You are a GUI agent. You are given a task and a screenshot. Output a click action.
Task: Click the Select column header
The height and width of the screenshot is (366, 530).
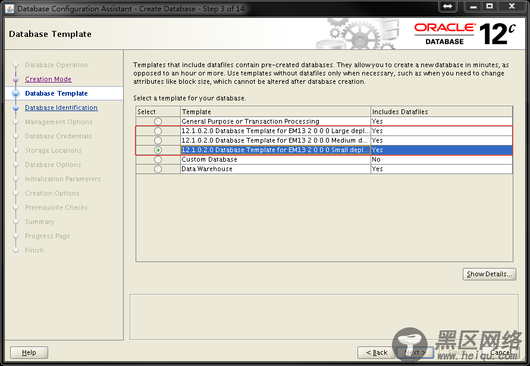click(x=158, y=112)
